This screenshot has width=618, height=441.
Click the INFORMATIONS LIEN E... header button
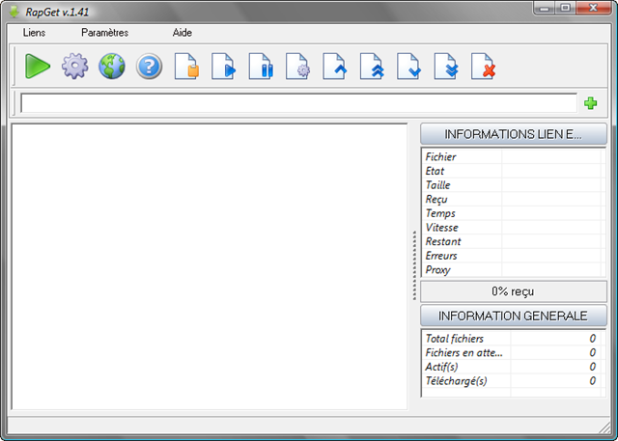pyautogui.click(x=513, y=134)
